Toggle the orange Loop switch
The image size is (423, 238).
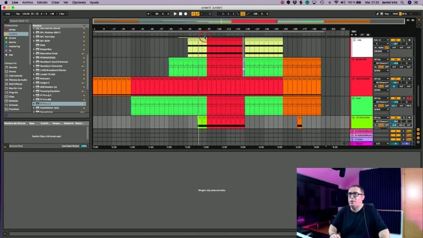[x=243, y=14]
